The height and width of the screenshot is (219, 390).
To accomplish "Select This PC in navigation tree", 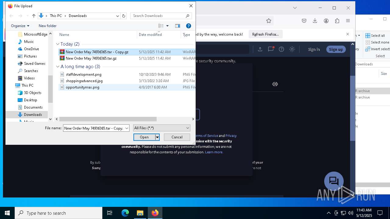I will [x=24, y=85].
